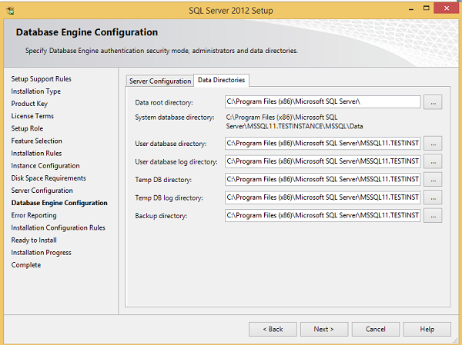462x345 pixels.
Task: Select the Feature Selection step in sidebar
Action: (x=36, y=141)
